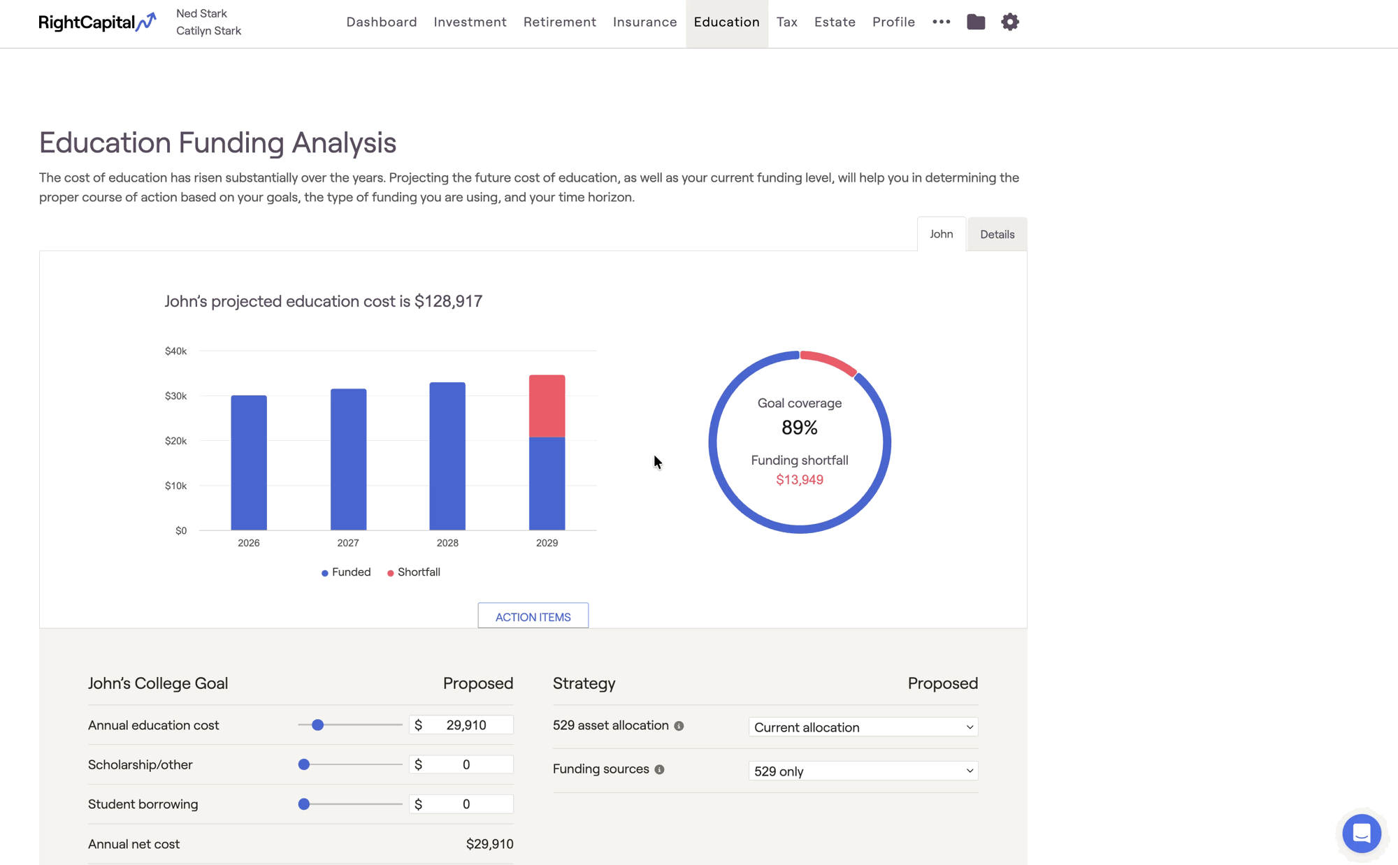Open the folder vault icon
The image size is (1398, 865).
(x=976, y=22)
